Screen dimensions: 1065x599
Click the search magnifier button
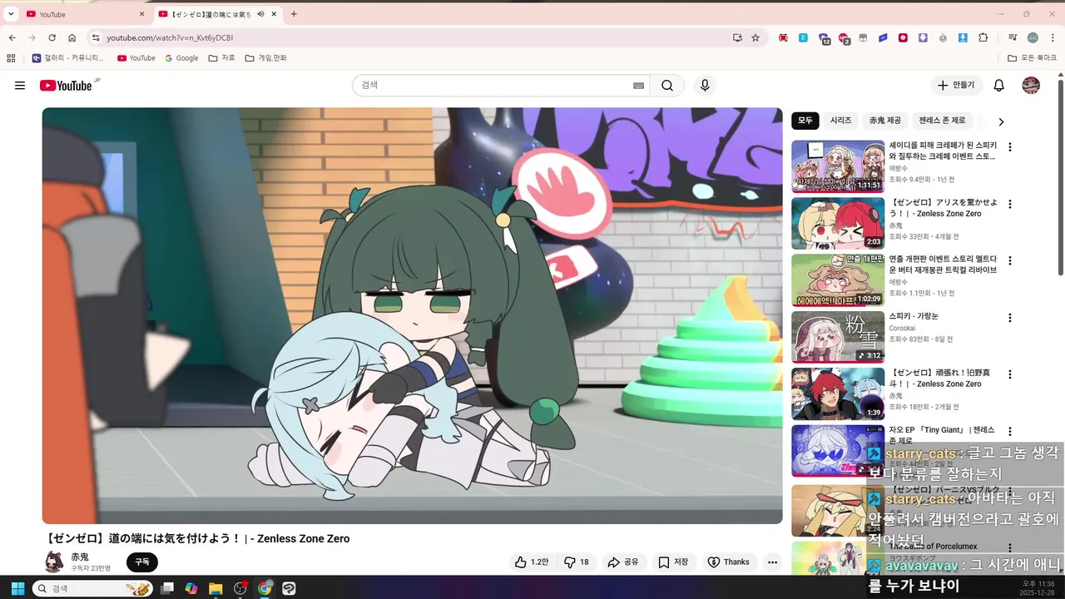click(667, 86)
